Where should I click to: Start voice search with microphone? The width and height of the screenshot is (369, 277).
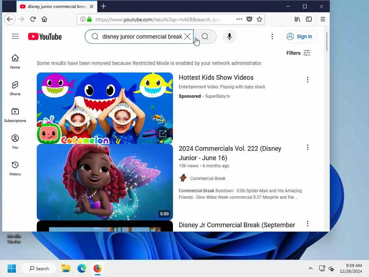point(230,36)
